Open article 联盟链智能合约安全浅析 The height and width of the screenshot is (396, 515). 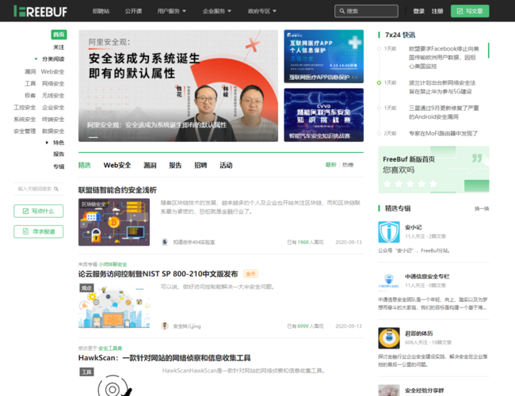[x=117, y=190]
